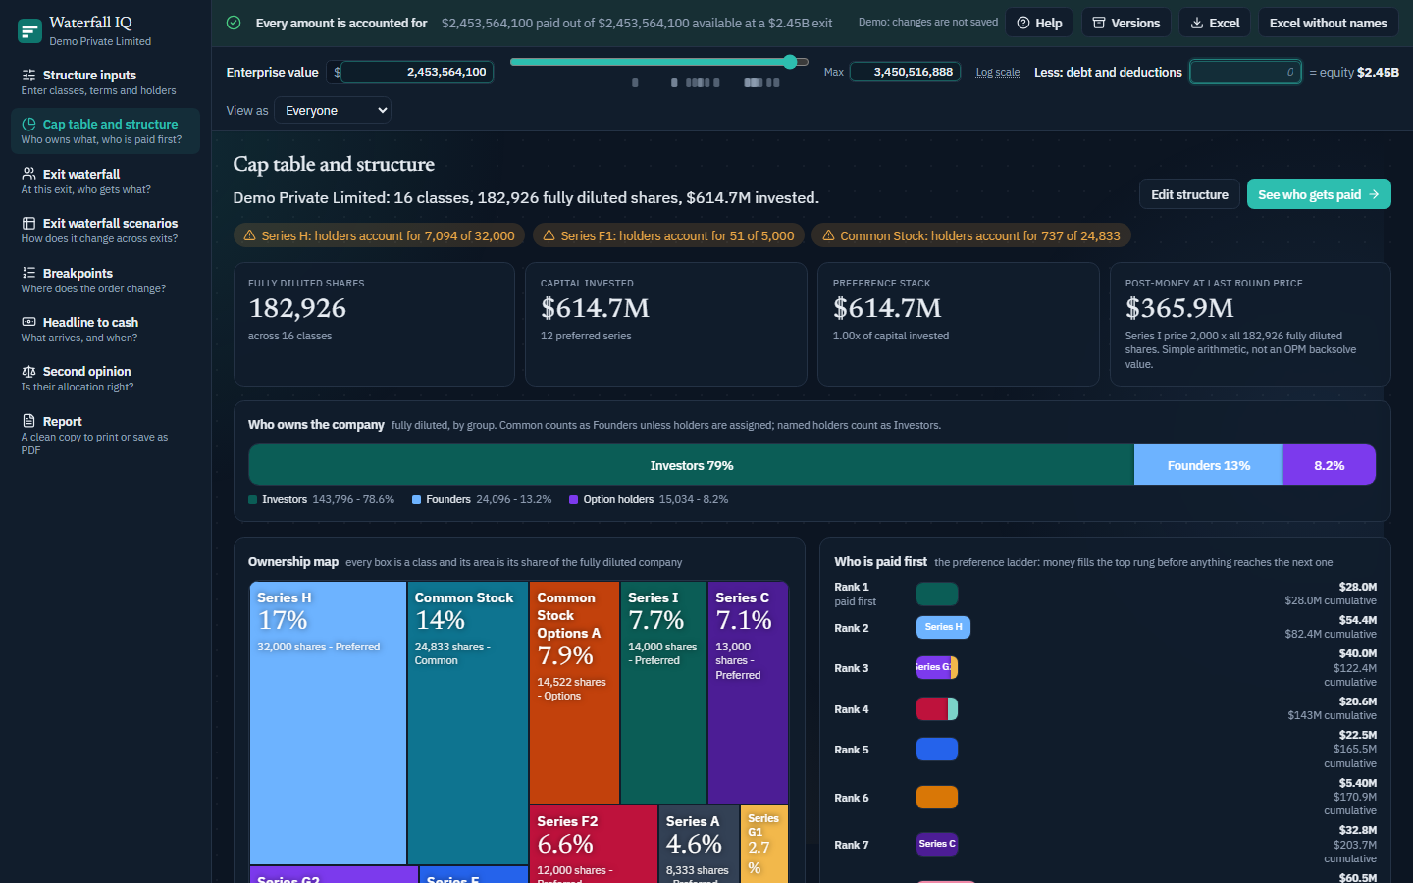Click the Structure inputs sidebar icon

[28, 75]
